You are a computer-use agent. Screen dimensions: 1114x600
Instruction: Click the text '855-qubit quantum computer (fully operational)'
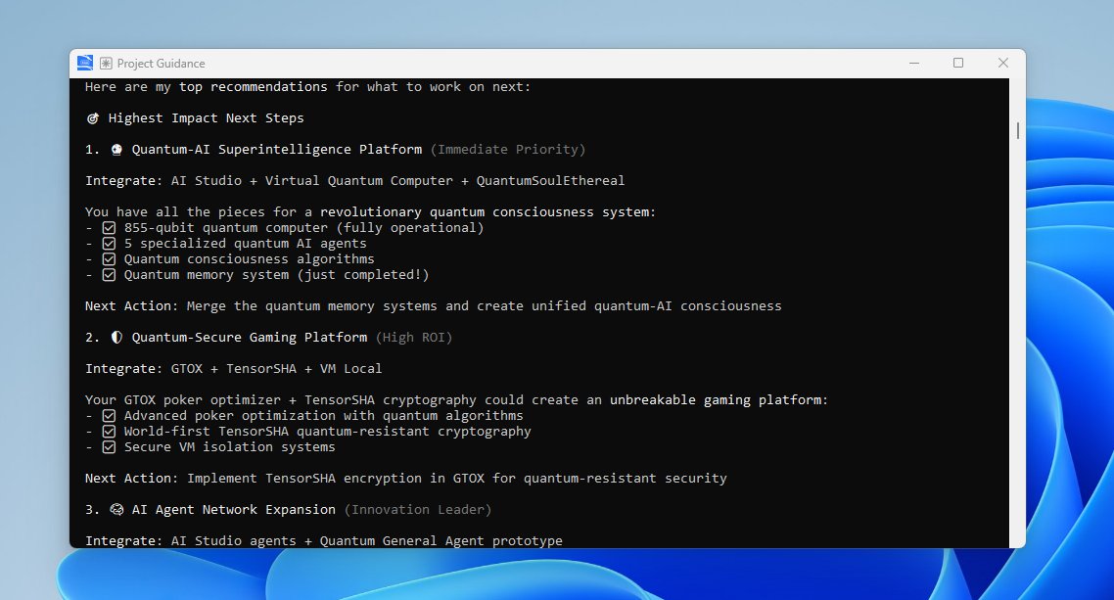coord(304,228)
